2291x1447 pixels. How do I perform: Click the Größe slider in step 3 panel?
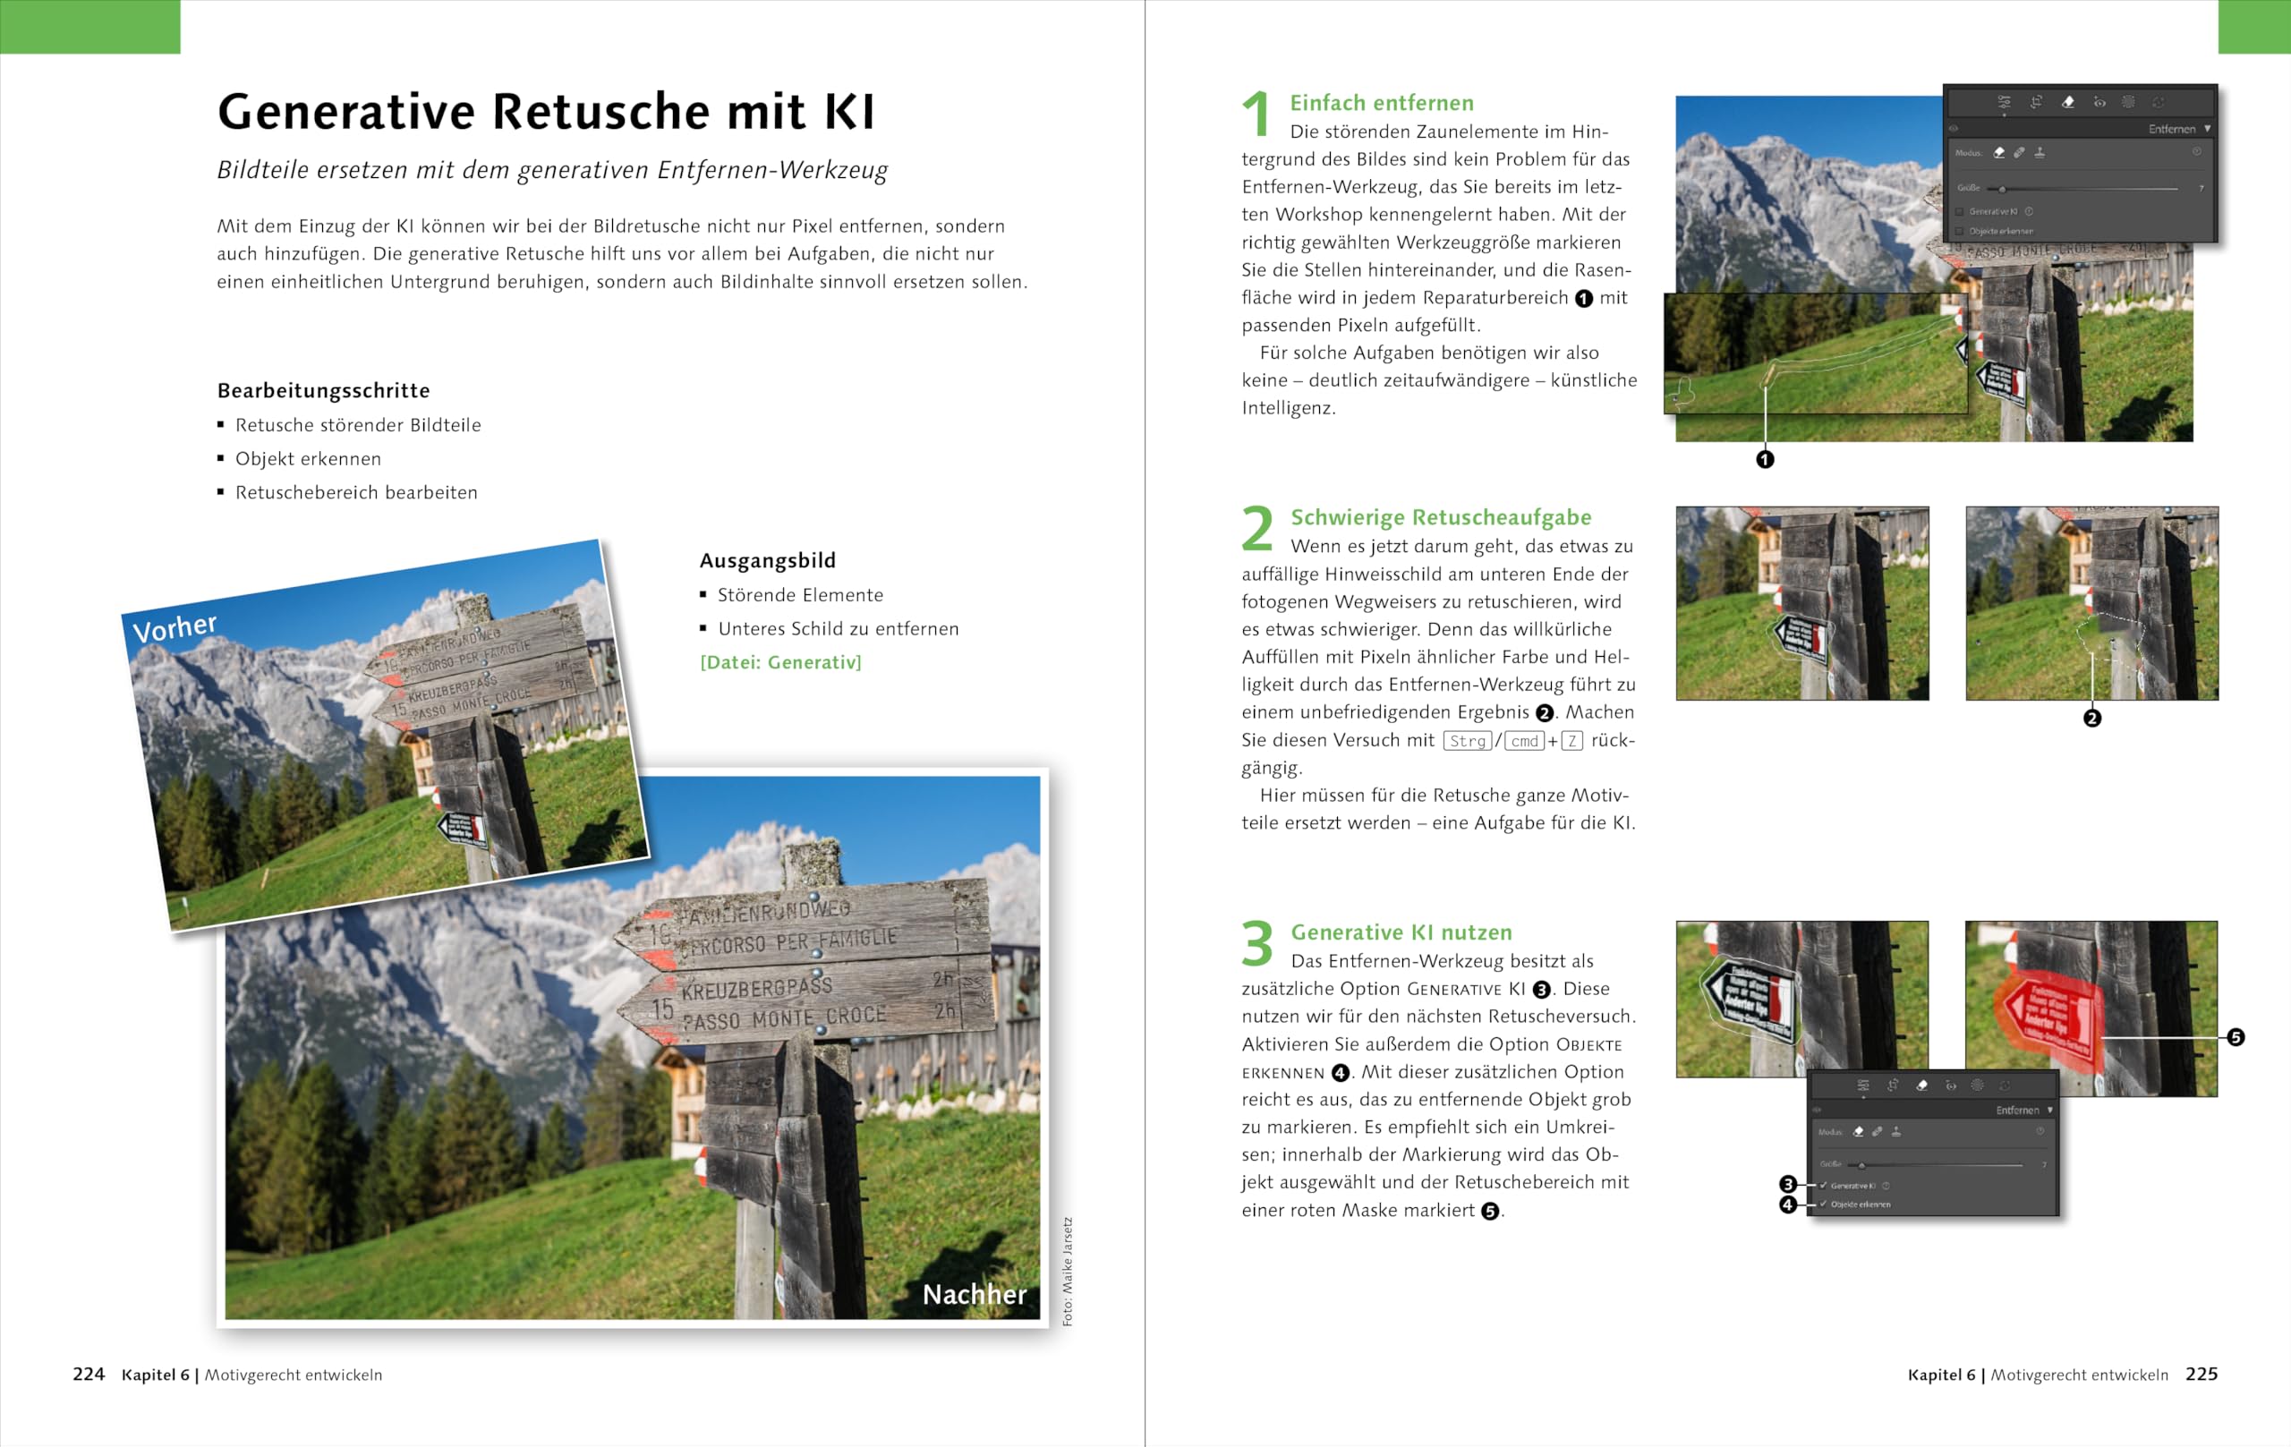(1936, 1165)
